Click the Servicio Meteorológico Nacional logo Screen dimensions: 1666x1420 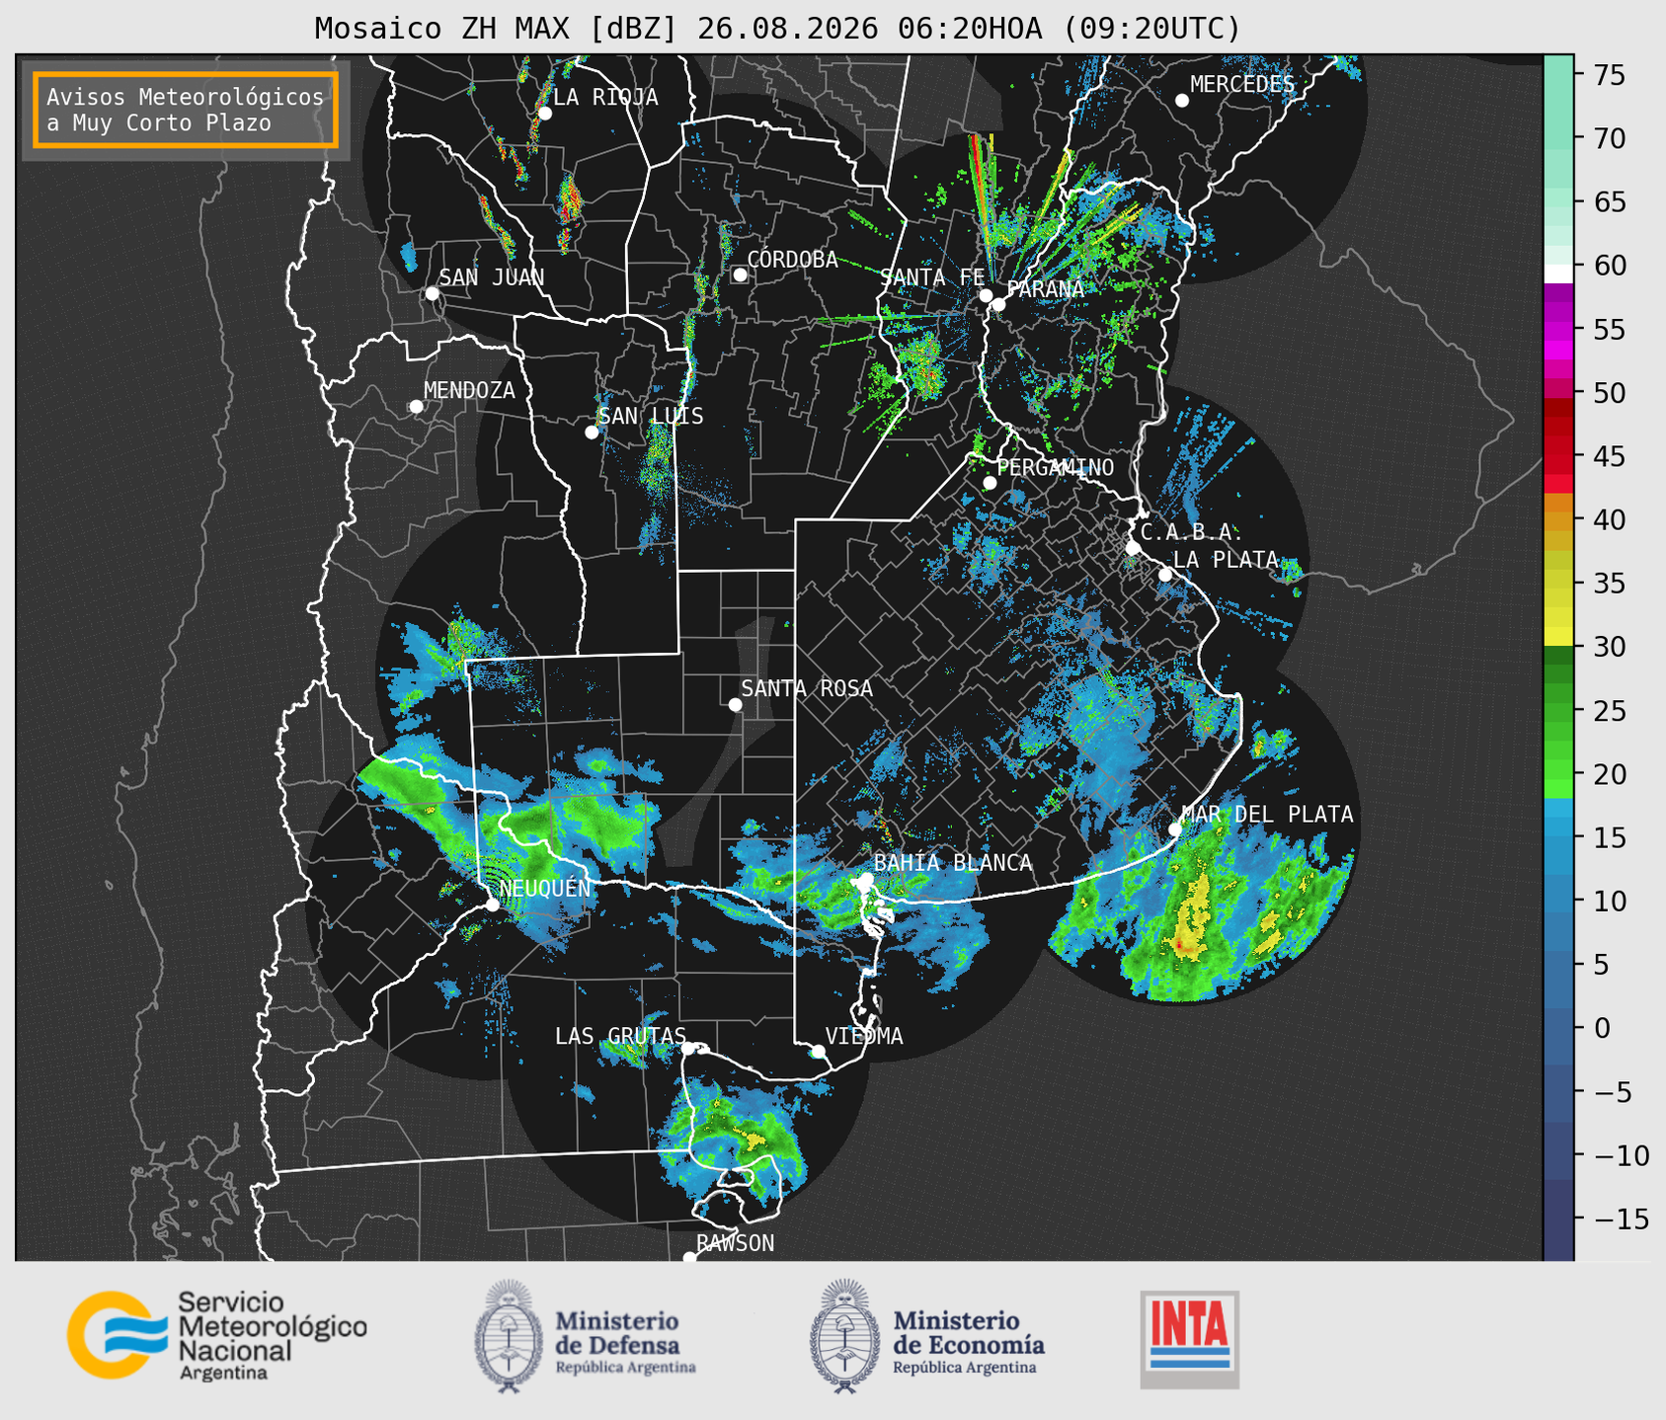click(217, 1335)
